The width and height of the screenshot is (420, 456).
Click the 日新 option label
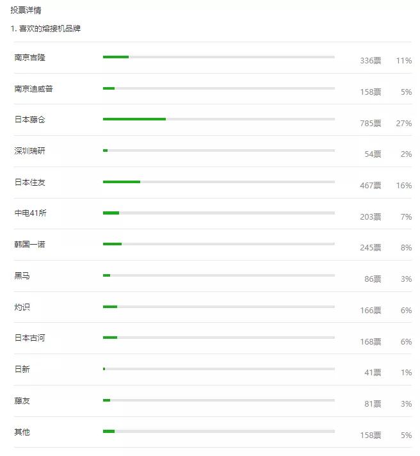(x=22, y=370)
